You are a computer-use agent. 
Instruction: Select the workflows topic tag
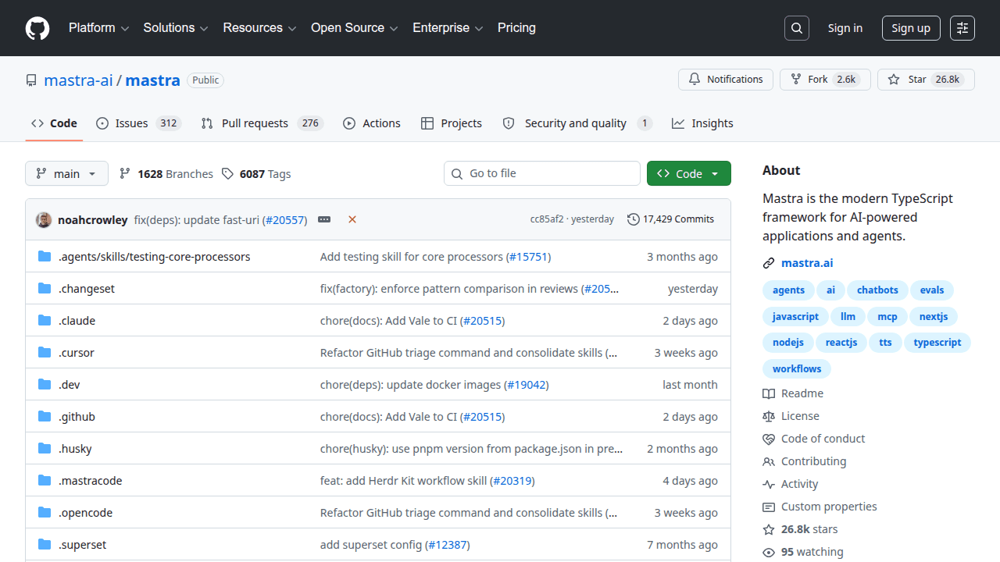(x=797, y=369)
